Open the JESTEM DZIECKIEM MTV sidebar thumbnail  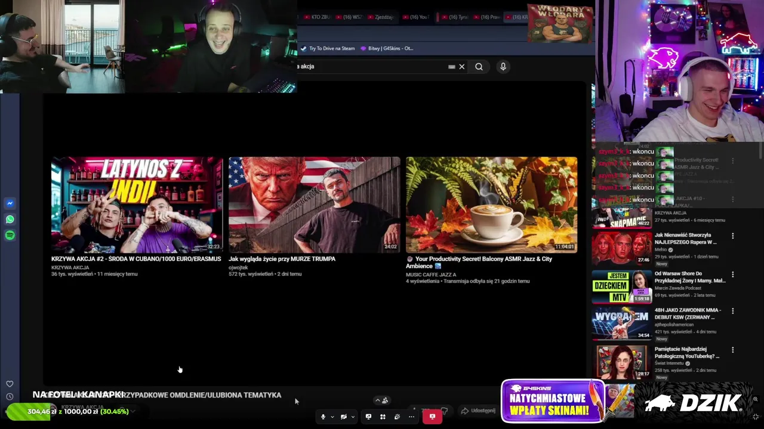coord(621,287)
